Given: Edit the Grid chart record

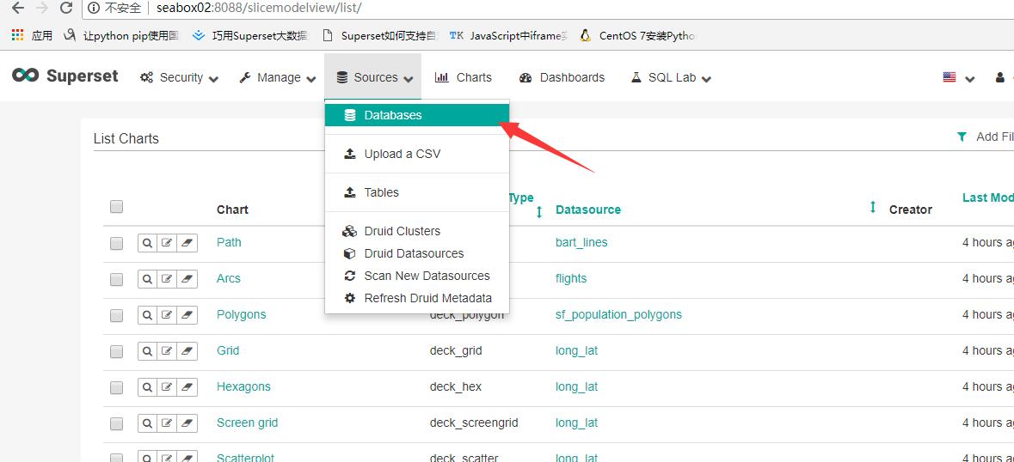Looking at the screenshot, I should [x=167, y=351].
